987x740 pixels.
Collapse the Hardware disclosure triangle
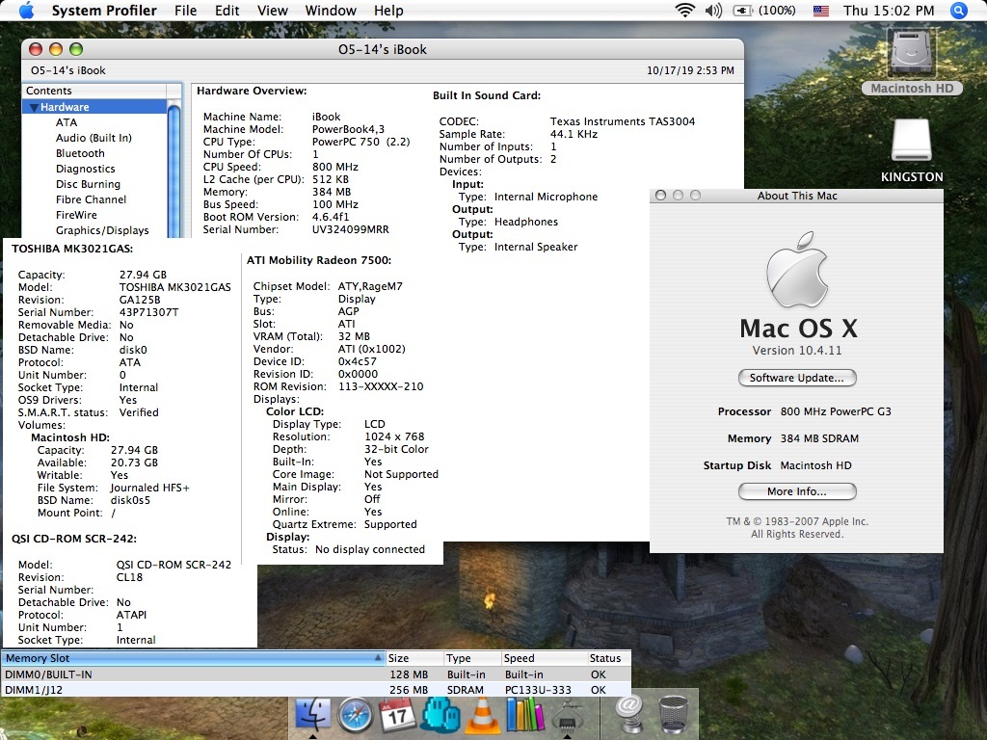pyautogui.click(x=34, y=108)
